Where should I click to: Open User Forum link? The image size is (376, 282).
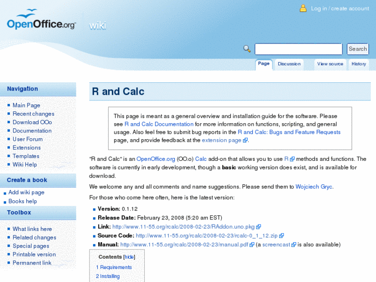[x=27, y=139]
